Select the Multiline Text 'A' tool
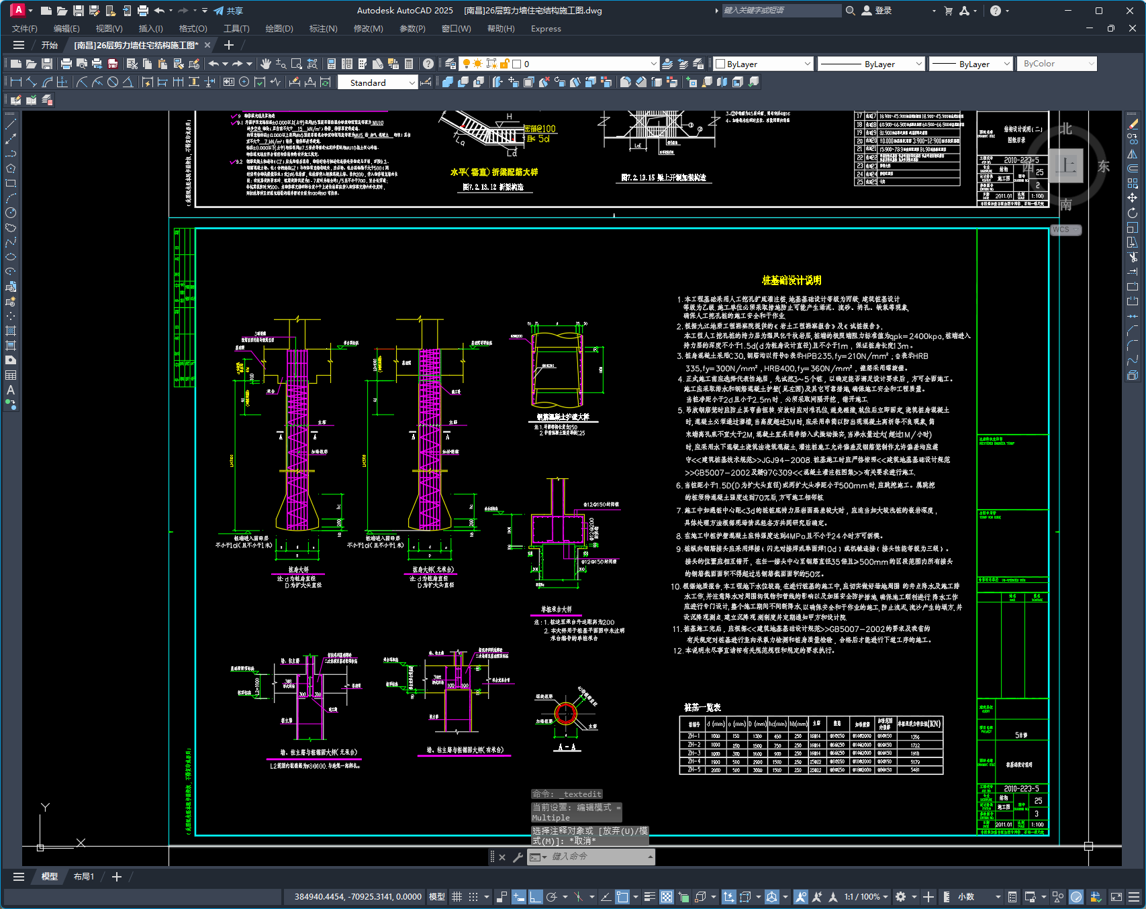 11,390
